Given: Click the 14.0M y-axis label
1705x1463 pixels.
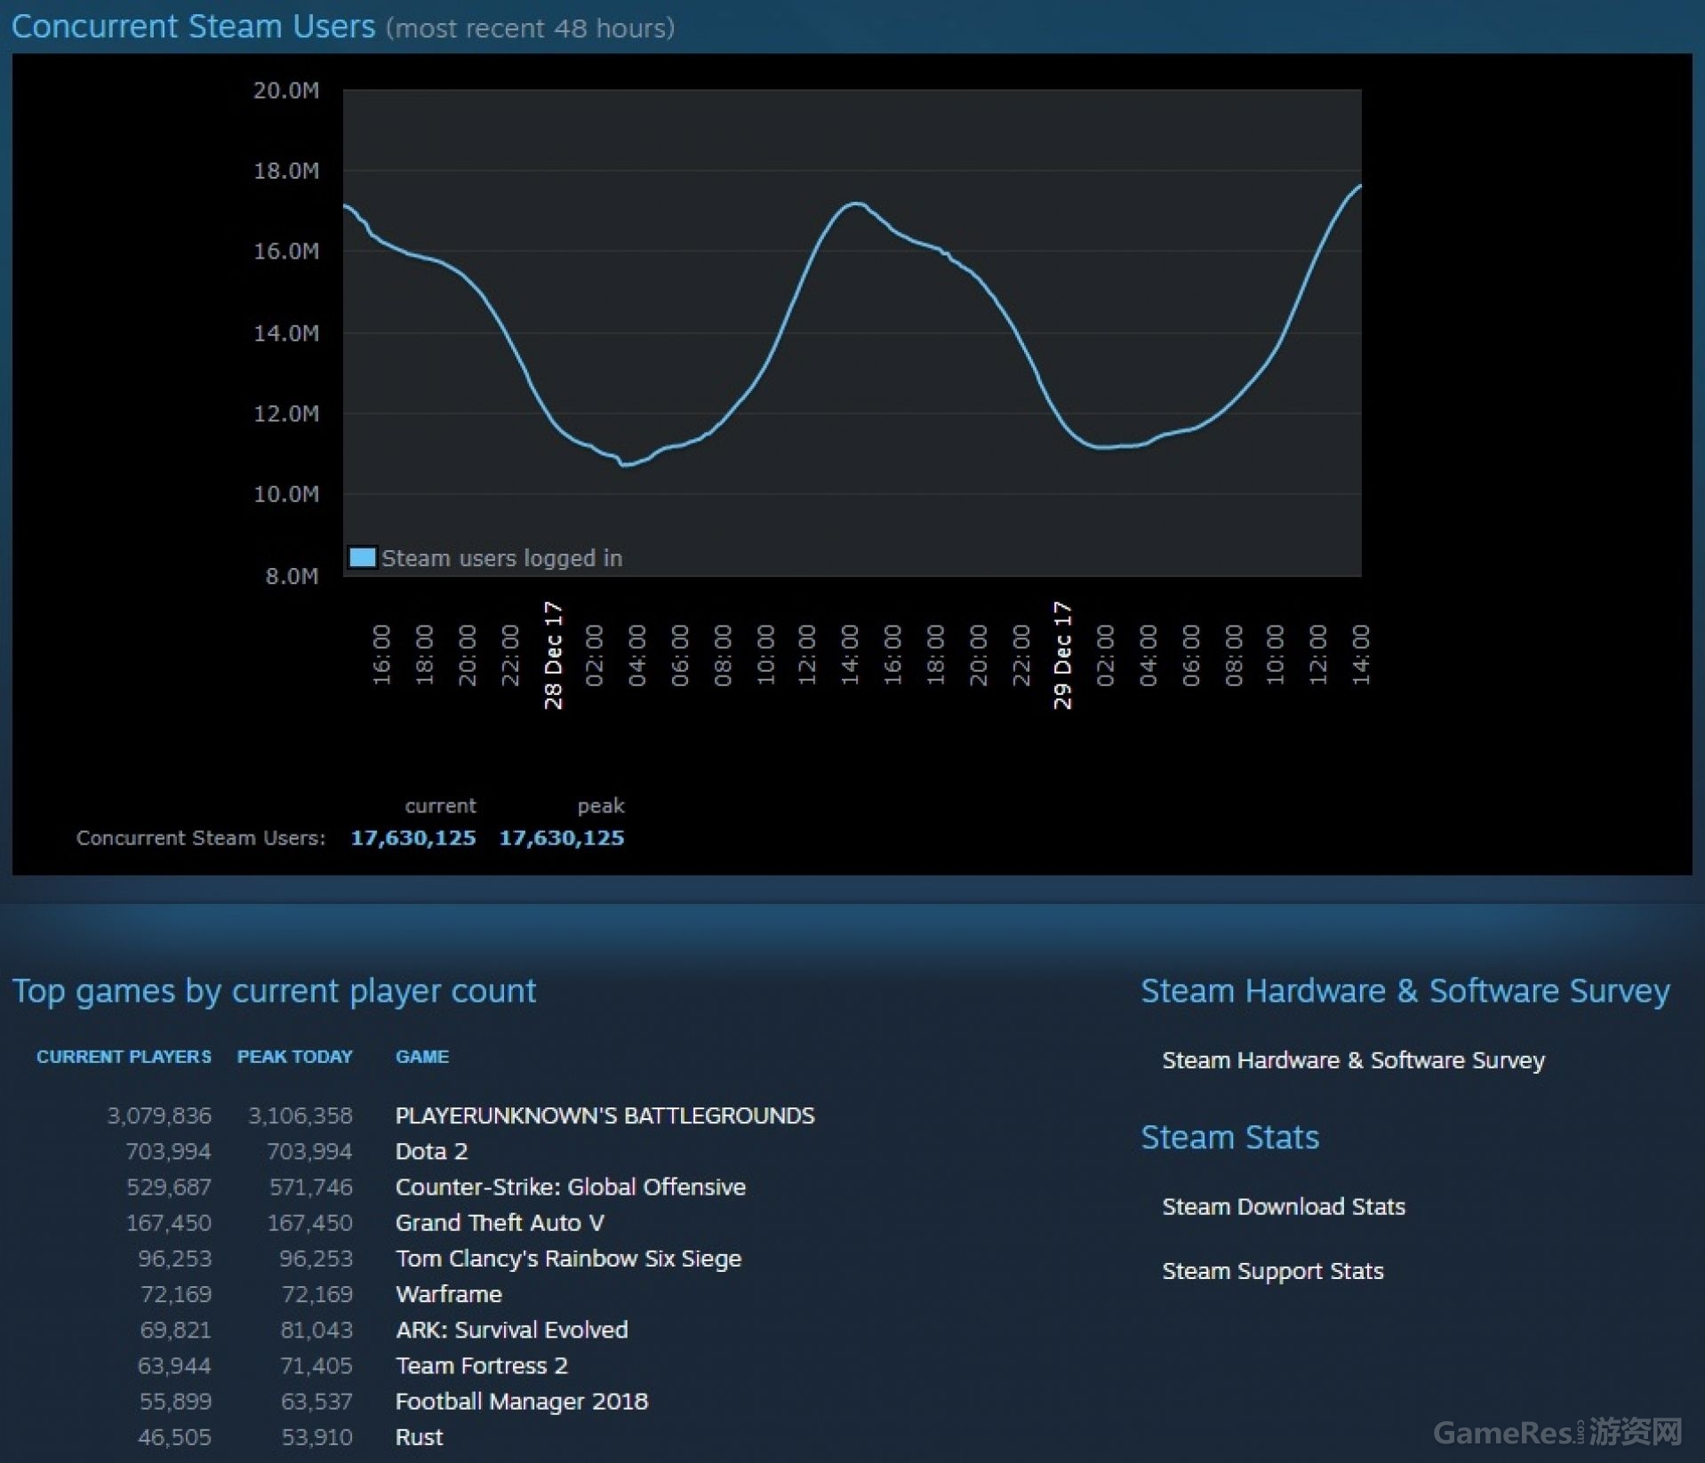Looking at the screenshot, I should (285, 333).
